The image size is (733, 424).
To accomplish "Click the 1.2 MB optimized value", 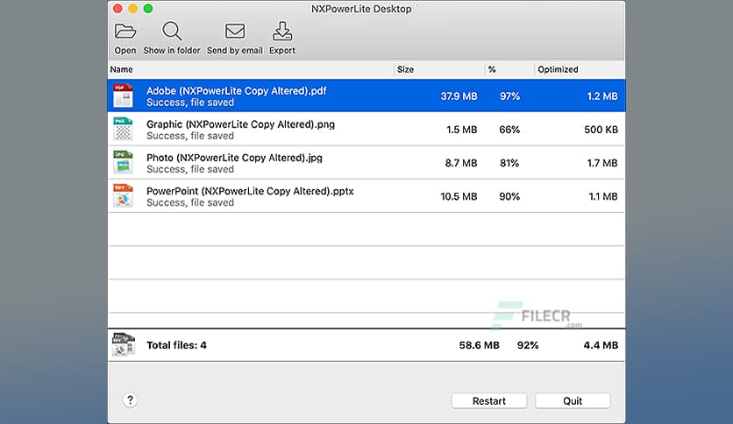I will (x=602, y=96).
